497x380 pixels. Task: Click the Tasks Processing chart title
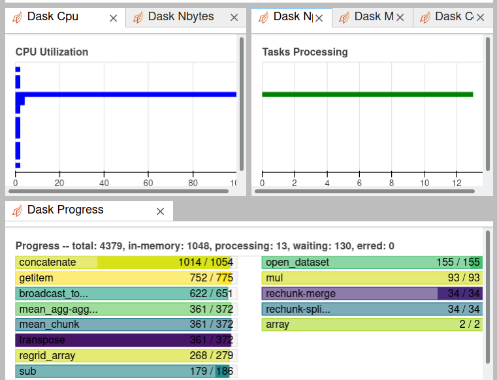coord(305,52)
